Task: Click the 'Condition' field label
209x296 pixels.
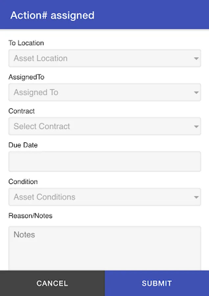Action: (23, 182)
